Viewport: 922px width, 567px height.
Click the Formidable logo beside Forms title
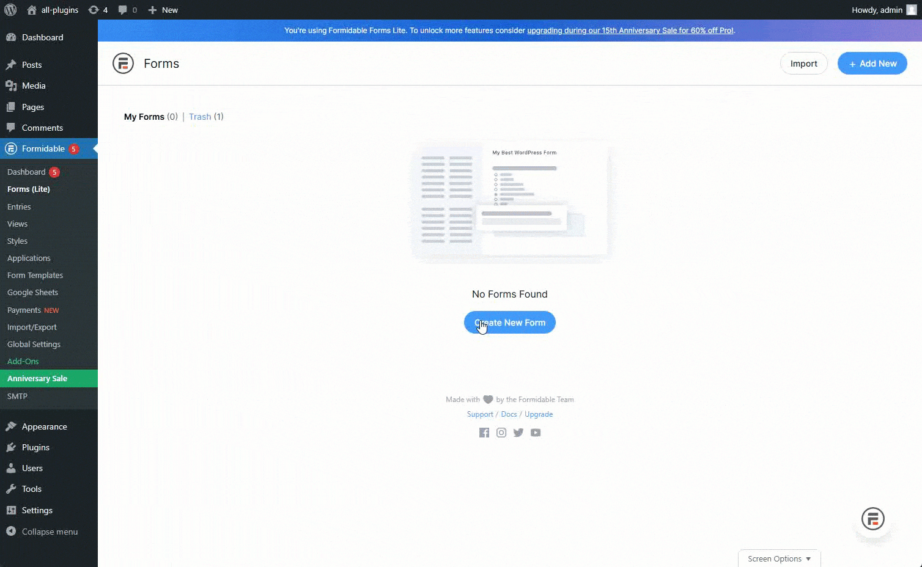point(123,64)
